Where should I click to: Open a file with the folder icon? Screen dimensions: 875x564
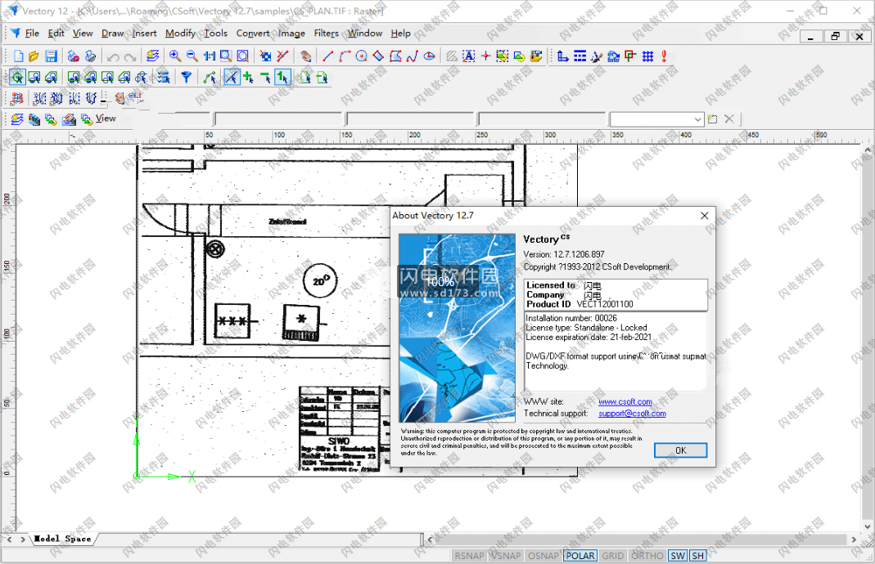34,56
